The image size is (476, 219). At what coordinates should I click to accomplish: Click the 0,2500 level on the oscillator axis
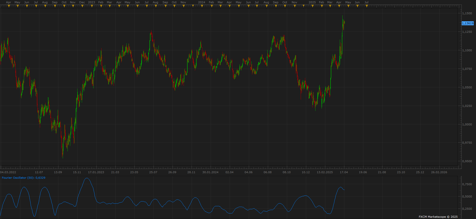[467, 209]
